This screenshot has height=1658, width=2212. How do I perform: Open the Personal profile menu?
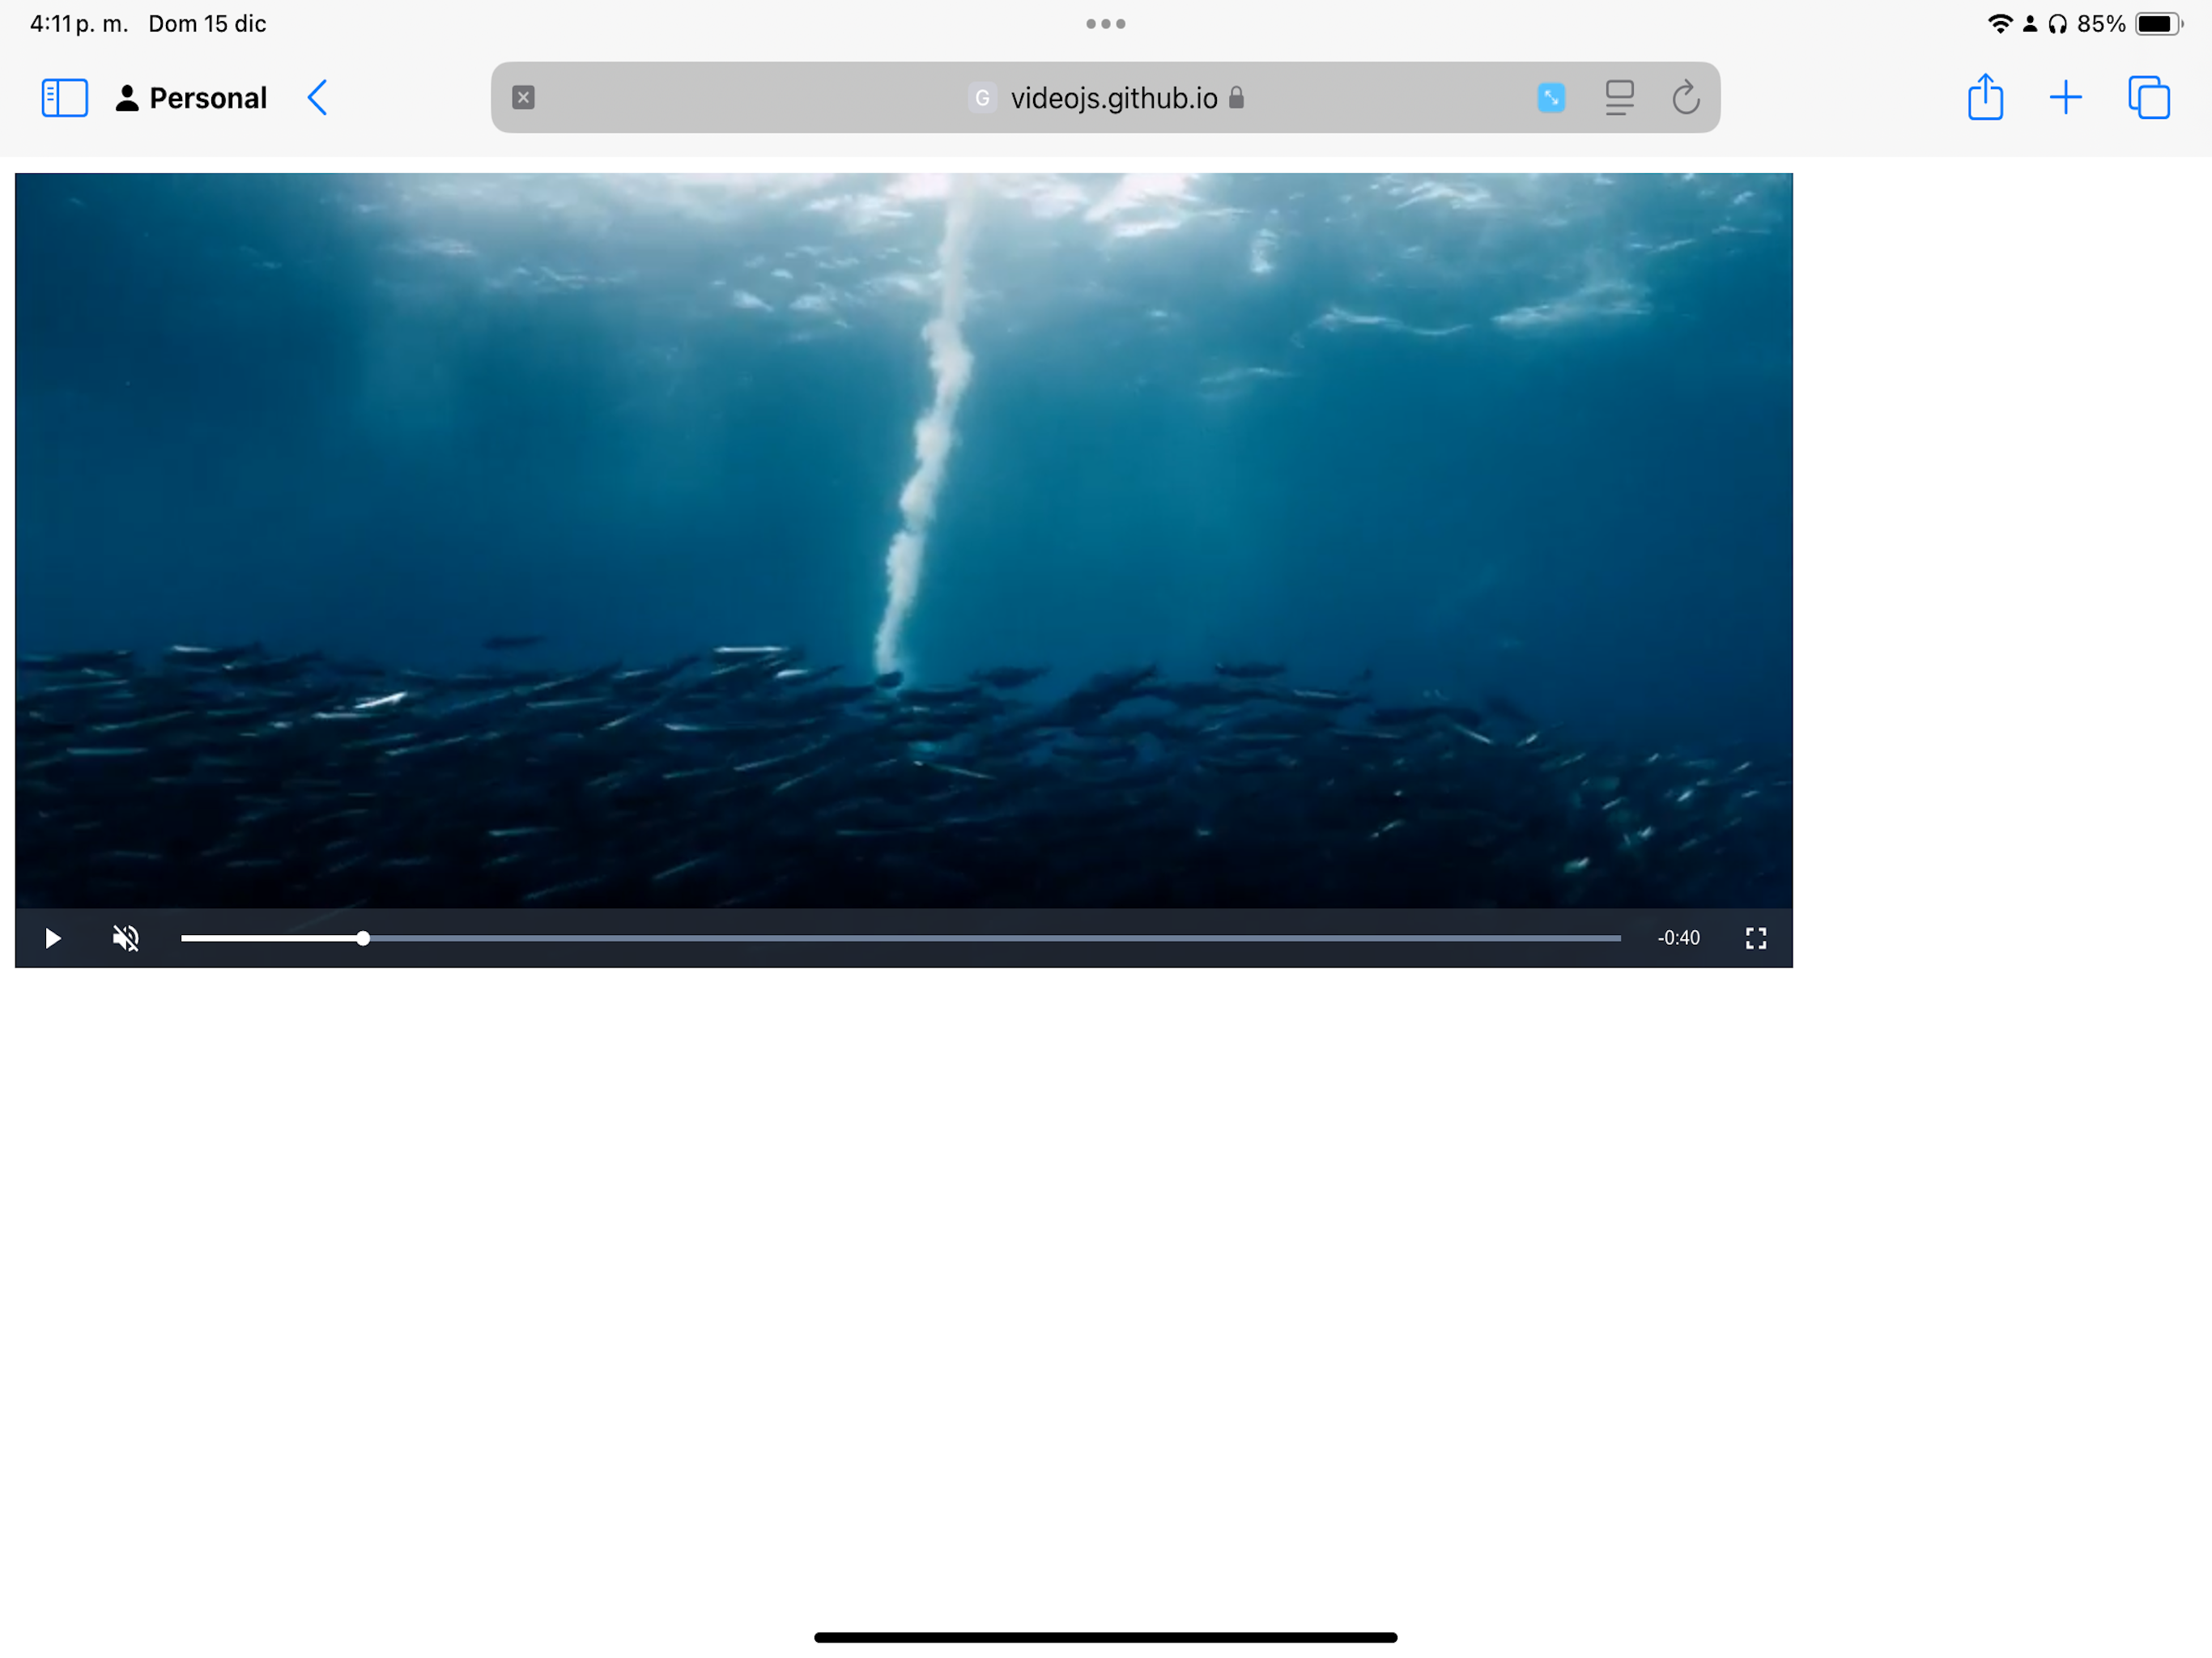pos(192,98)
